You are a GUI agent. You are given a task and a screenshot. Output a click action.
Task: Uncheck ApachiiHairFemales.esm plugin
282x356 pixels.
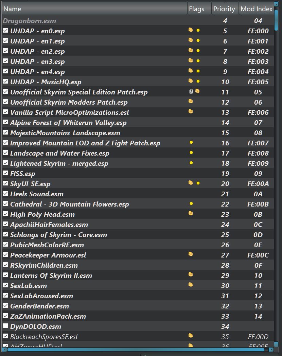tap(5, 224)
